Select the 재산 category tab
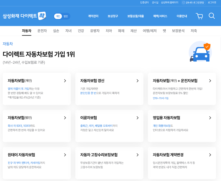Screen dimensions: 221x181 click(133, 31)
